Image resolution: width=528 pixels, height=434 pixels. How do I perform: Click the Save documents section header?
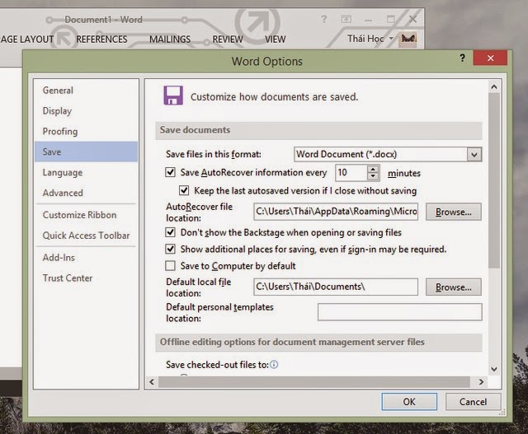coord(318,130)
